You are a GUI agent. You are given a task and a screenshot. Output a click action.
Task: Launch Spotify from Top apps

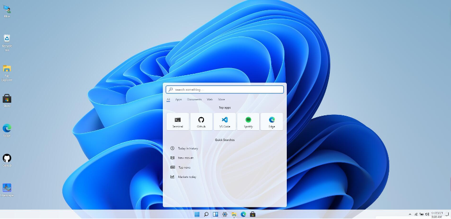(x=248, y=121)
